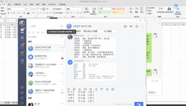This screenshot has width=186, height=106.
Task: Select the 周五晶 worksheet tab in Excel
Action: click(x=7, y=103)
